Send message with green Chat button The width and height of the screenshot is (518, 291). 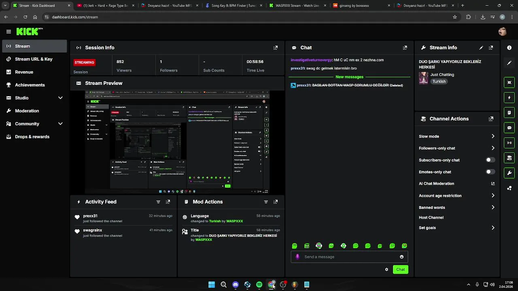click(400, 270)
